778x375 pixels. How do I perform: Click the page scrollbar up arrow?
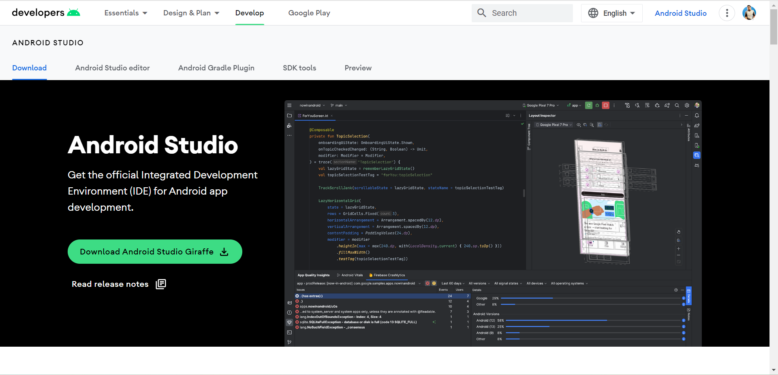pos(774,5)
